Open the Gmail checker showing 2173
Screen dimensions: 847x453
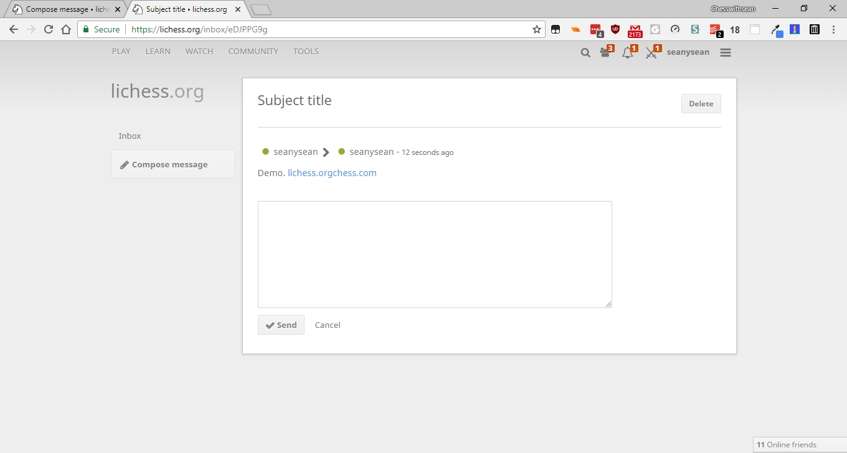coord(635,30)
